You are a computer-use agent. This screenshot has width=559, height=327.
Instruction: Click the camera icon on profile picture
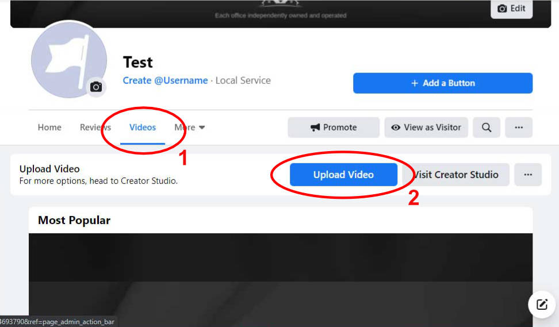96,87
